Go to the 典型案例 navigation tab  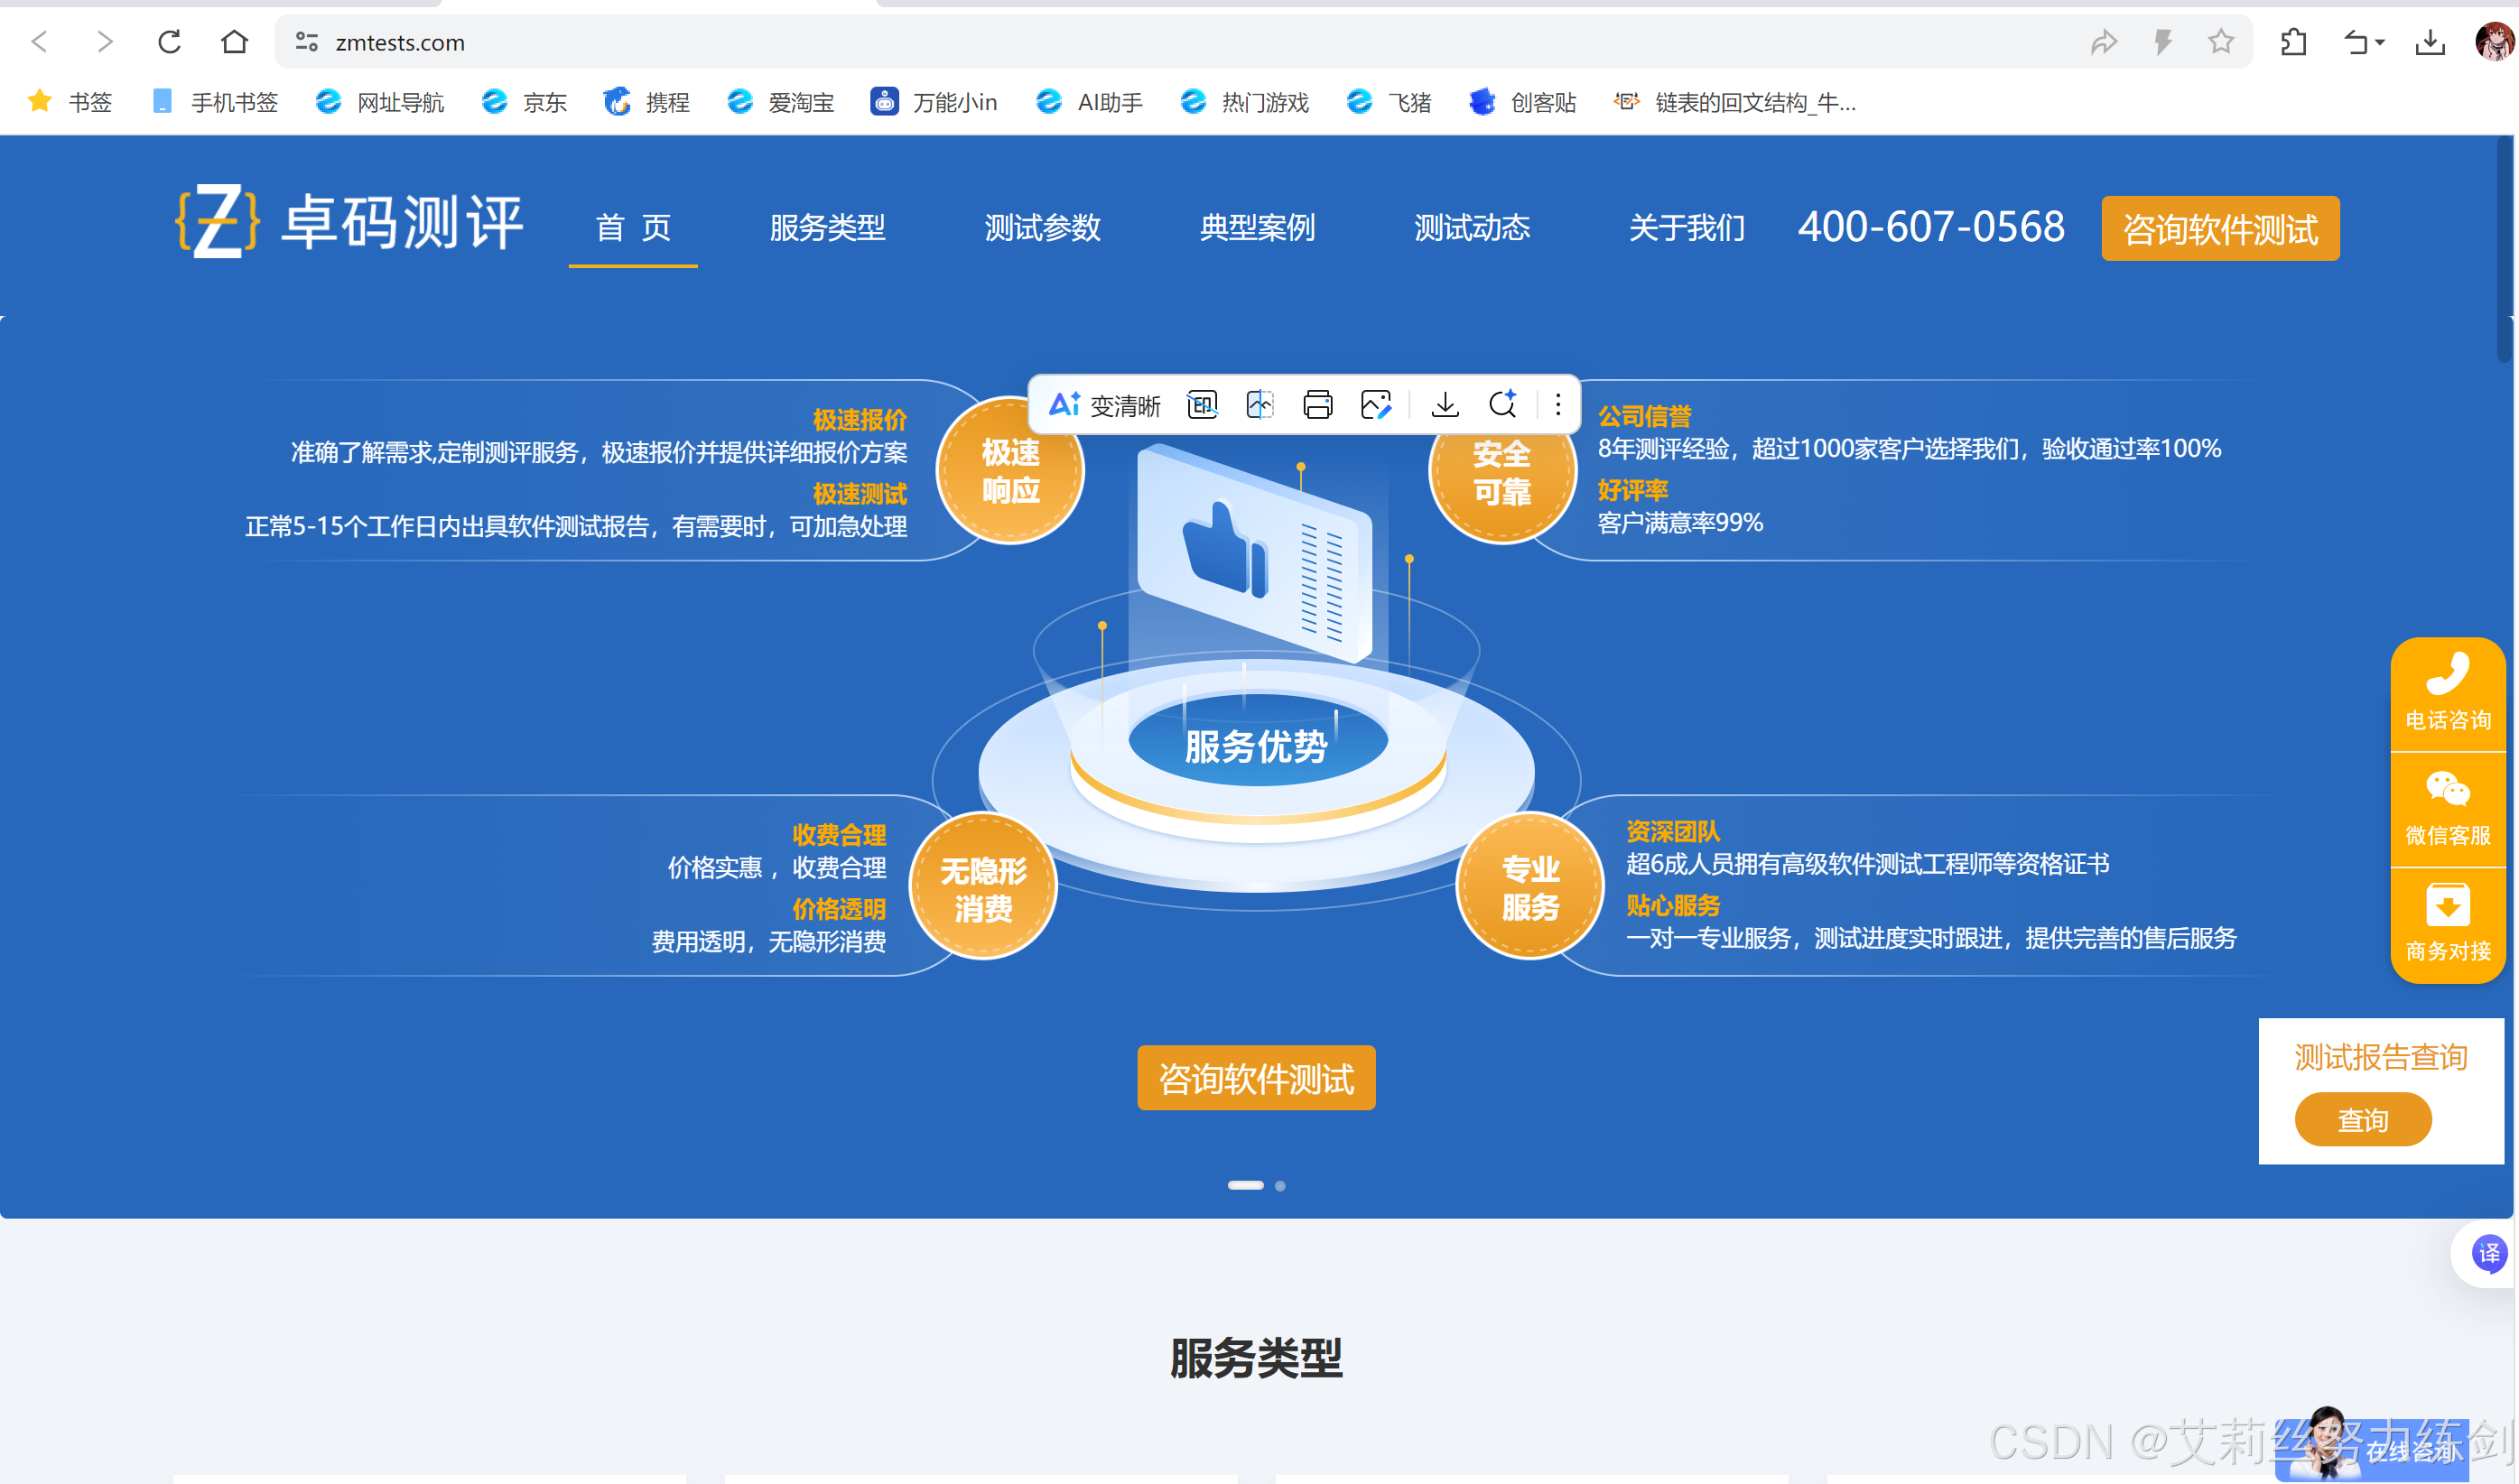point(1256,228)
